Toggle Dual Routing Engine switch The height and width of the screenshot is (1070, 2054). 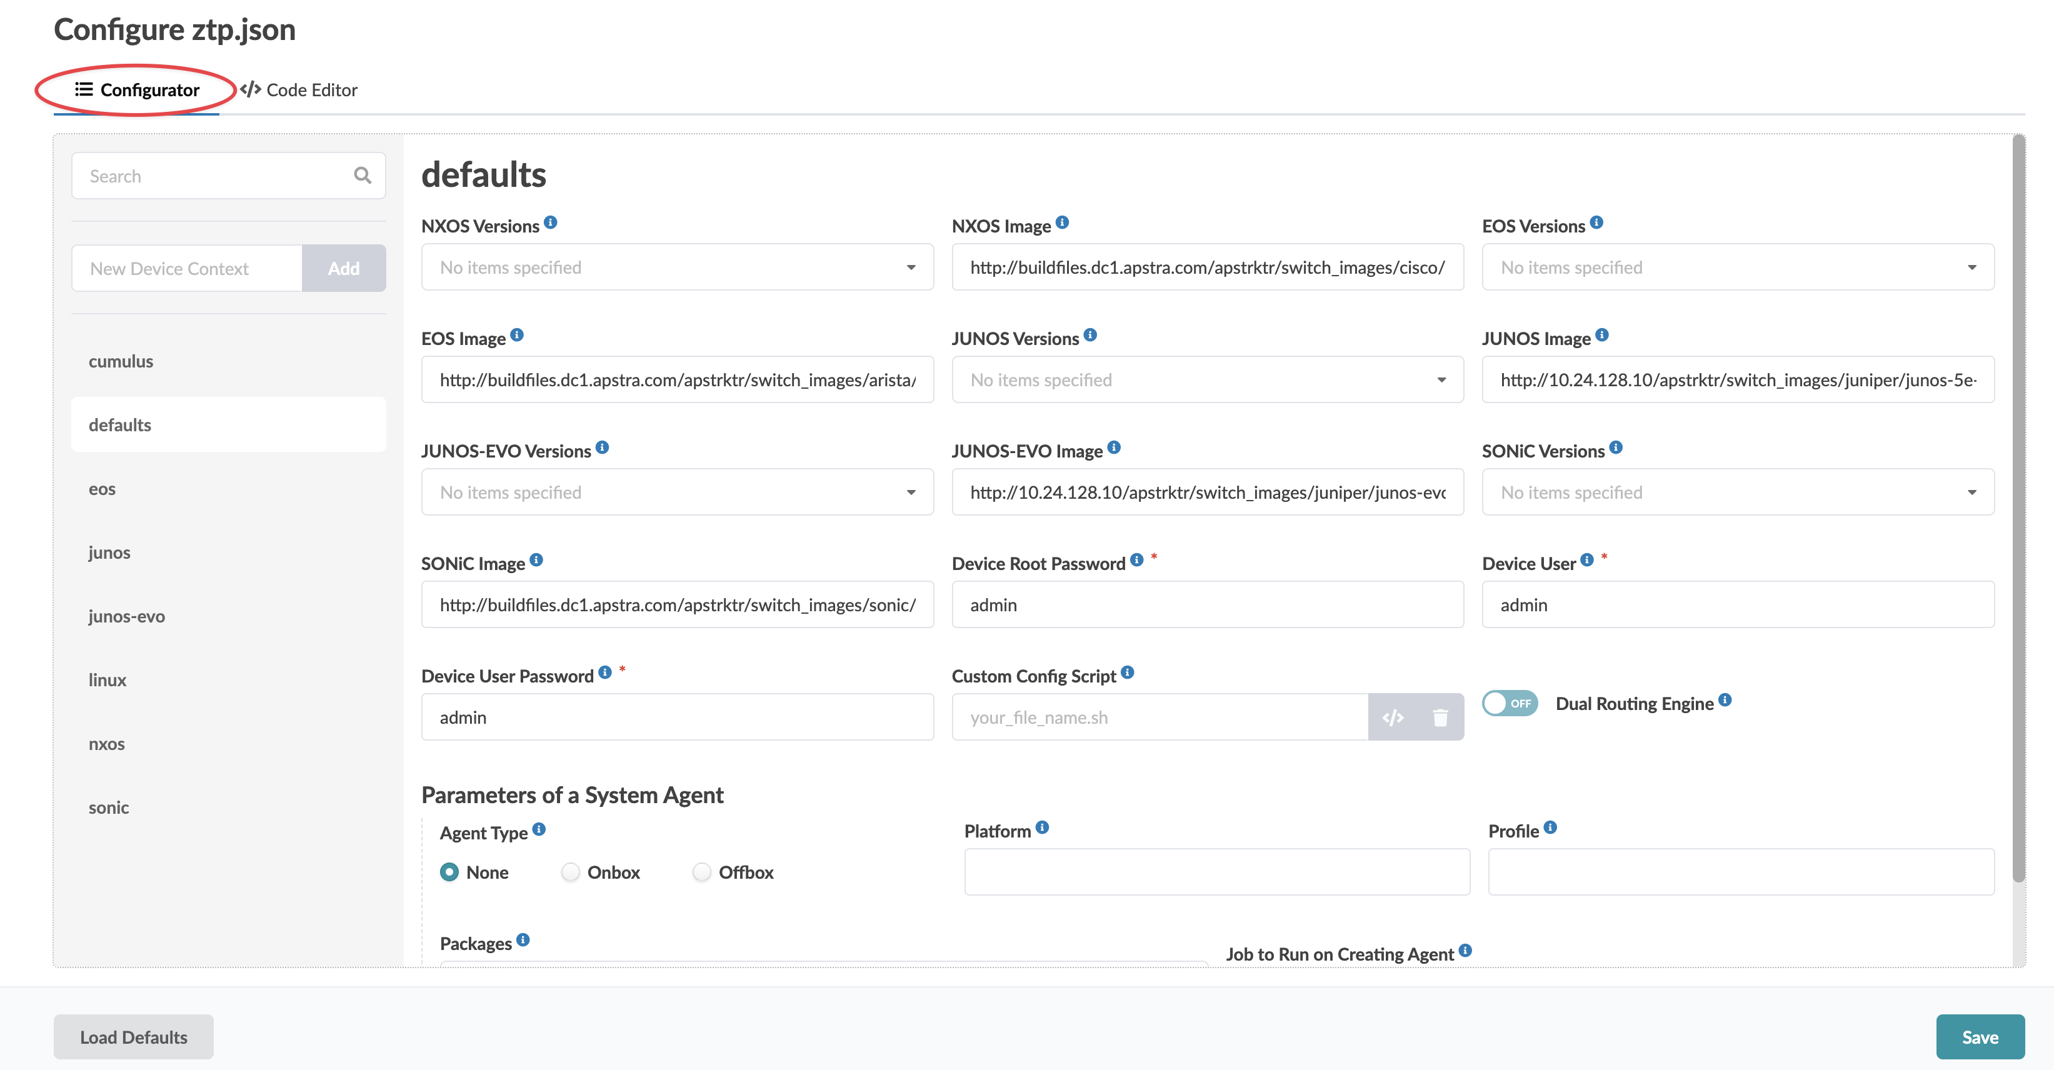coord(1510,703)
